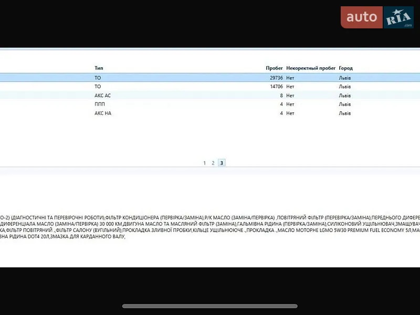Select the АКС НА row

[x=210, y=113]
